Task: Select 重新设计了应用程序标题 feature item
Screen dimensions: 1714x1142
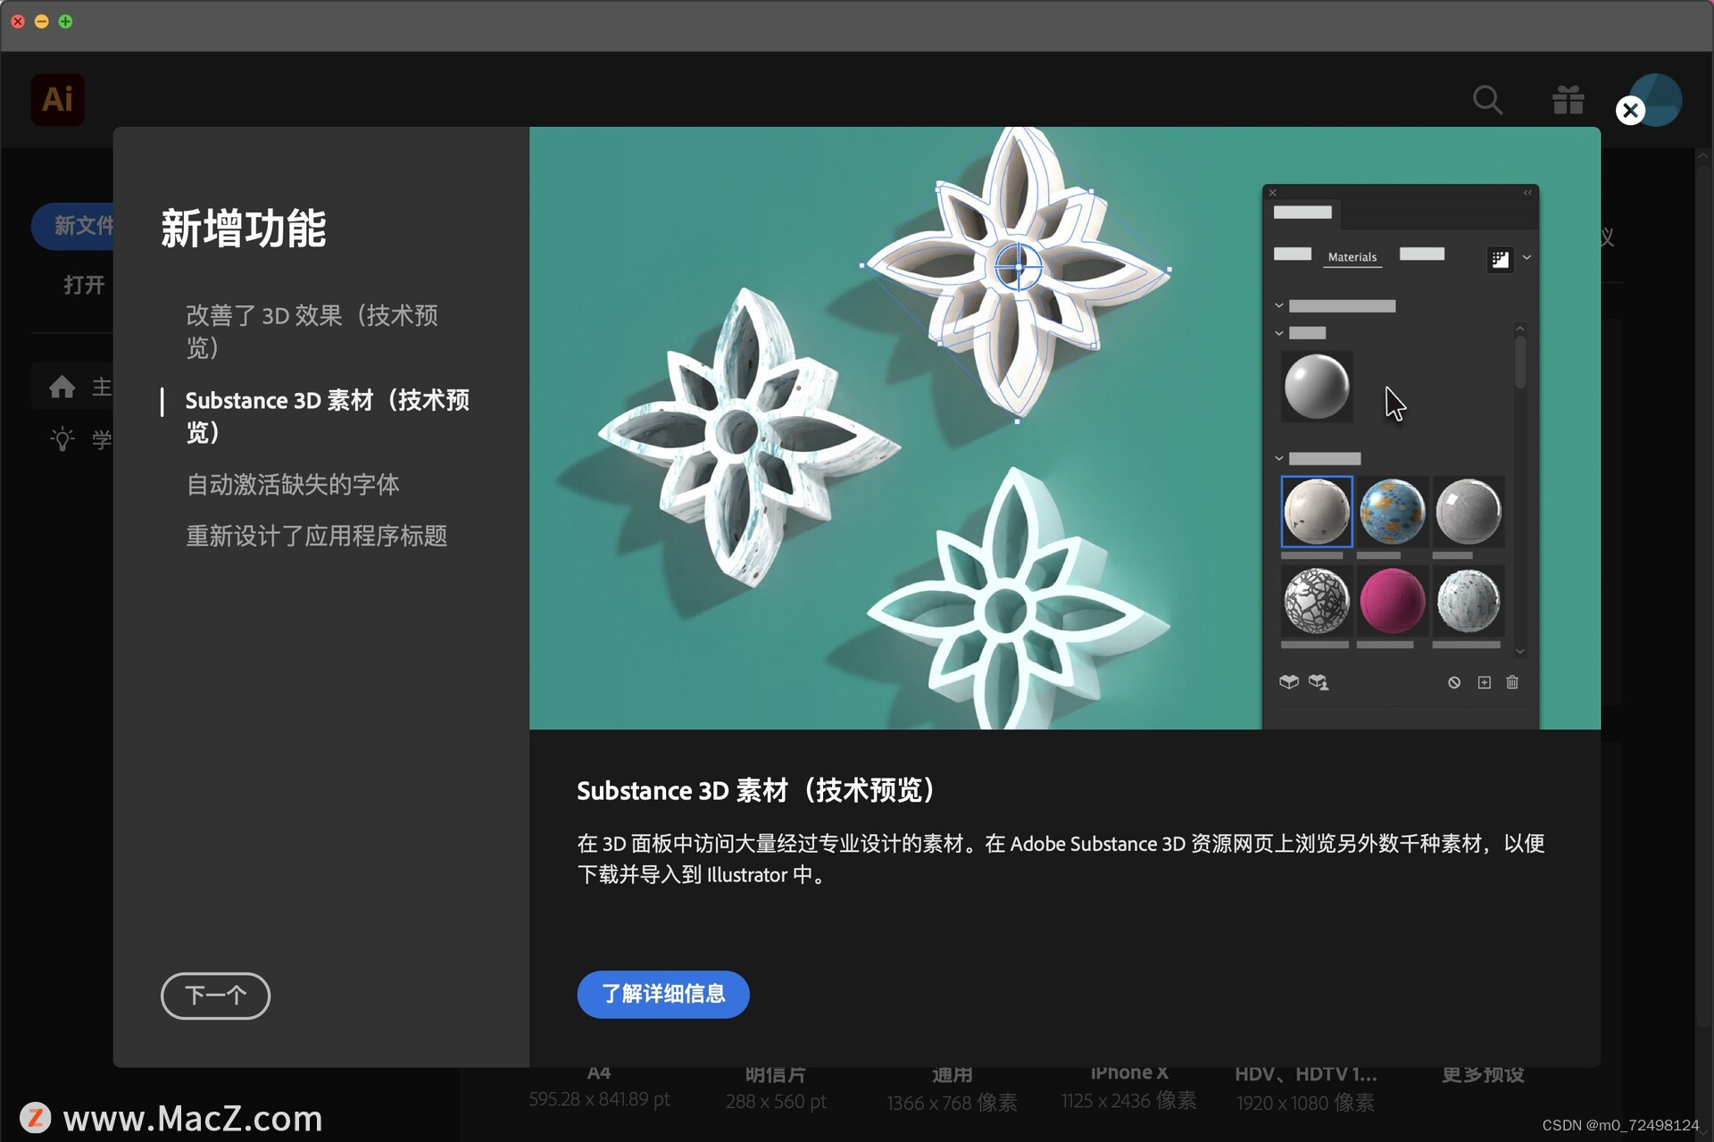Action: [316, 536]
